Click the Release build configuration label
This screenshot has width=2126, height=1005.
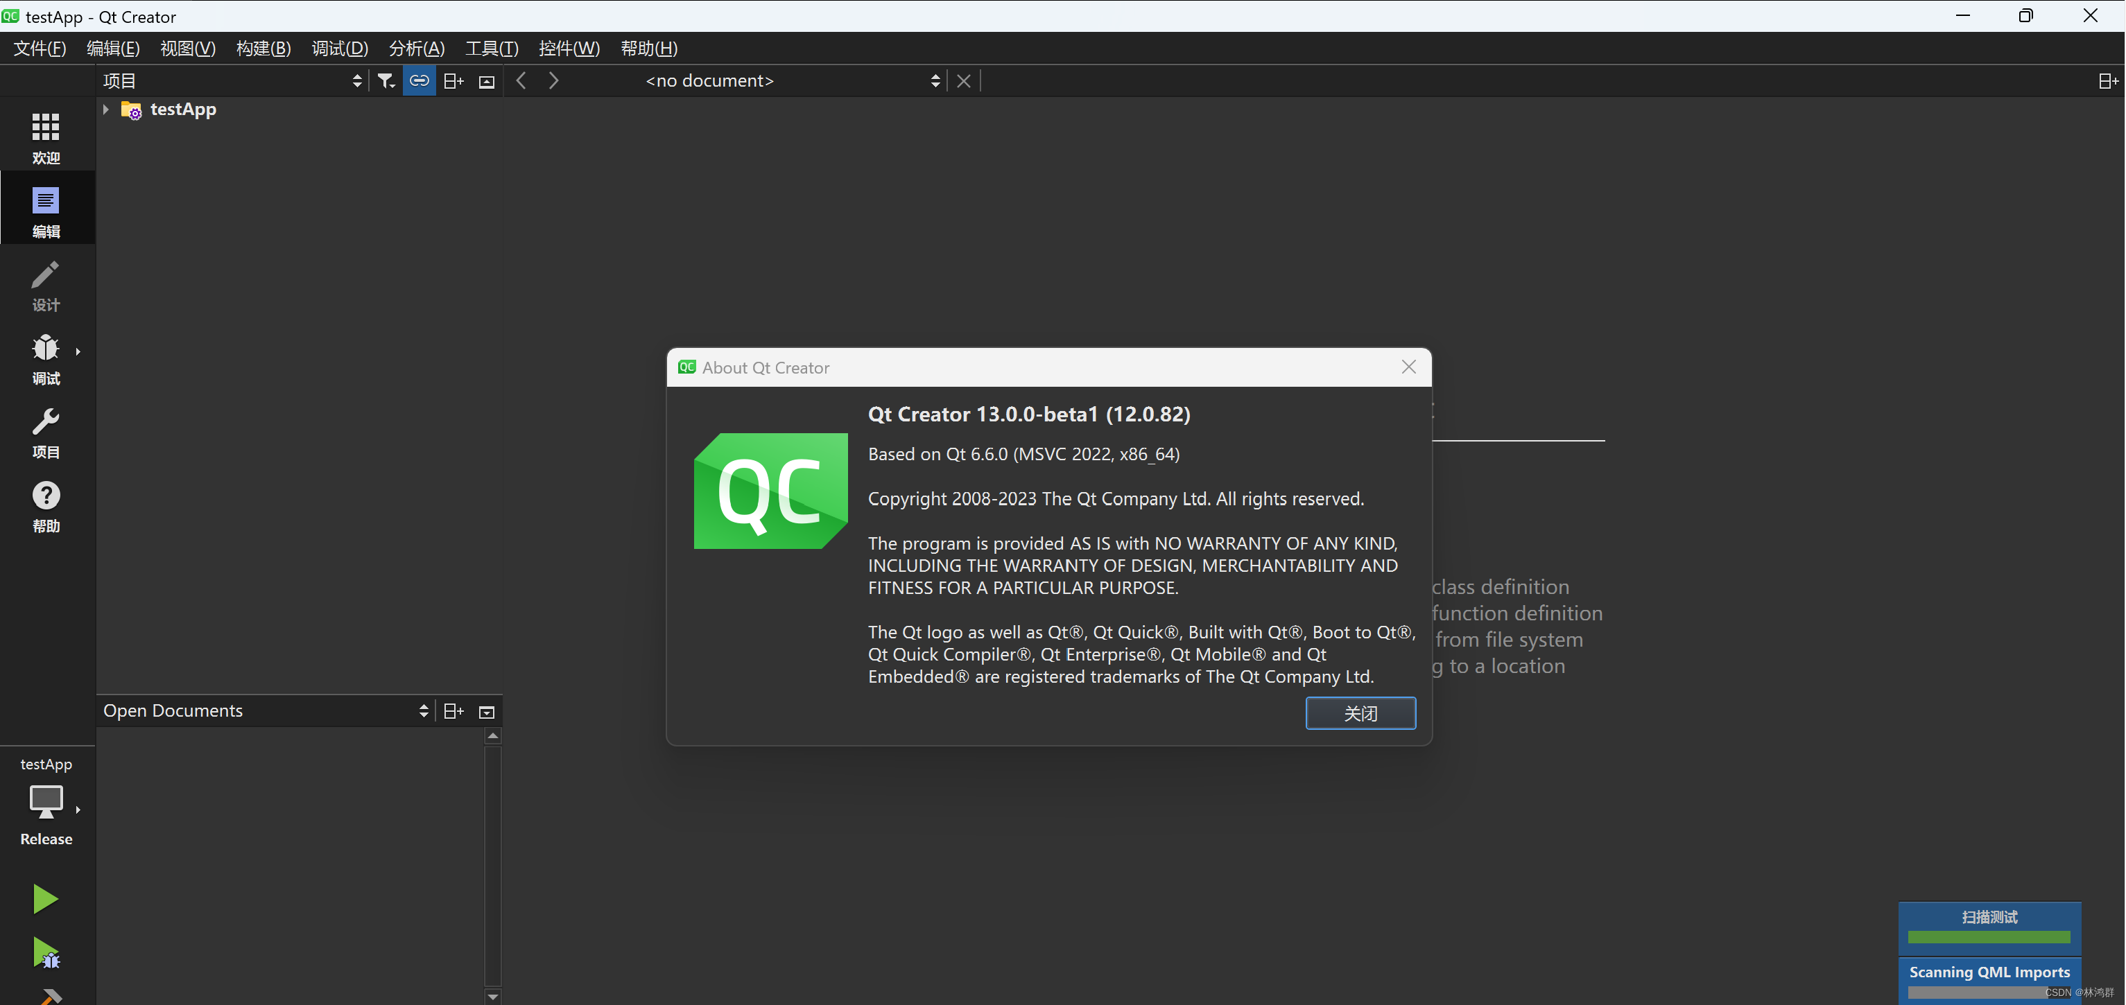[x=46, y=839]
